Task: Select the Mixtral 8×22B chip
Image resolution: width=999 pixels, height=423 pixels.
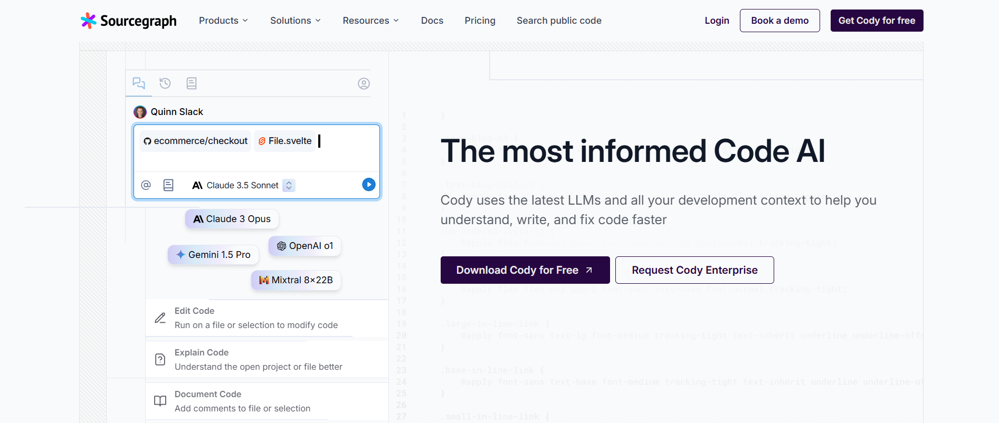Action: click(x=296, y=280)
